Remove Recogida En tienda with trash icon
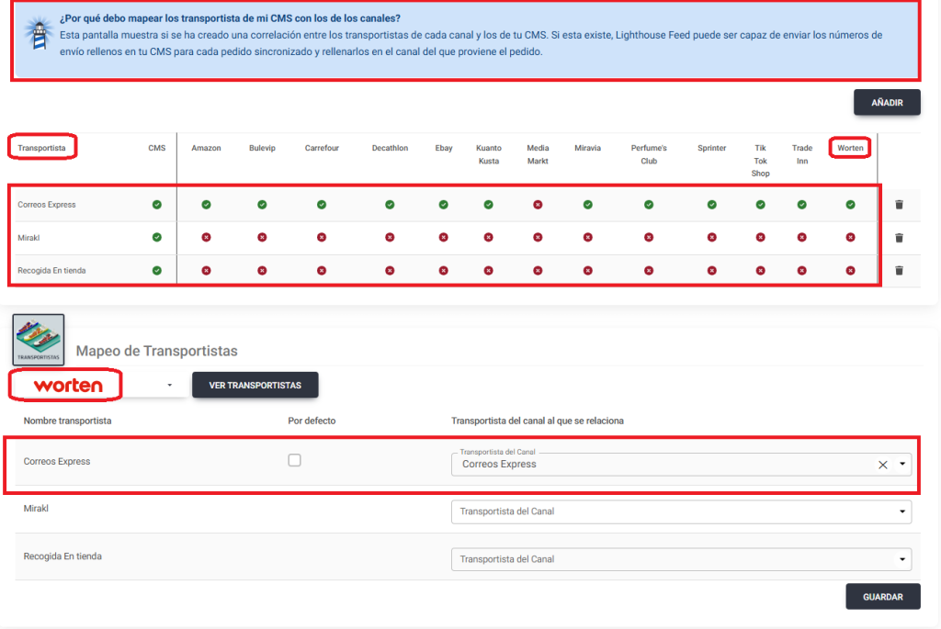This screenshot has height=629, width=941. coord(899,271)
